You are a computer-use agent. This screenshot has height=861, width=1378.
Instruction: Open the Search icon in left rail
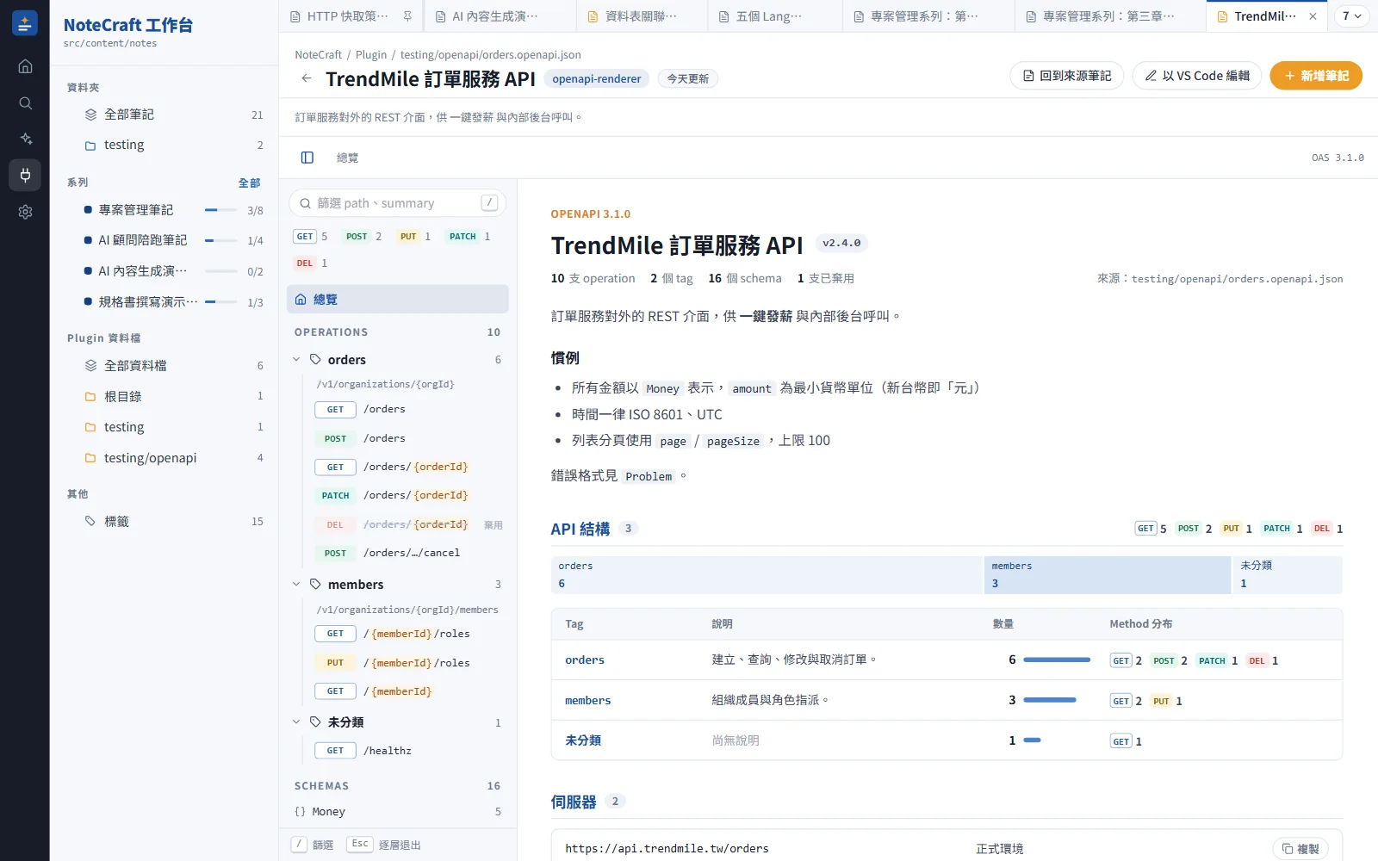25,103
